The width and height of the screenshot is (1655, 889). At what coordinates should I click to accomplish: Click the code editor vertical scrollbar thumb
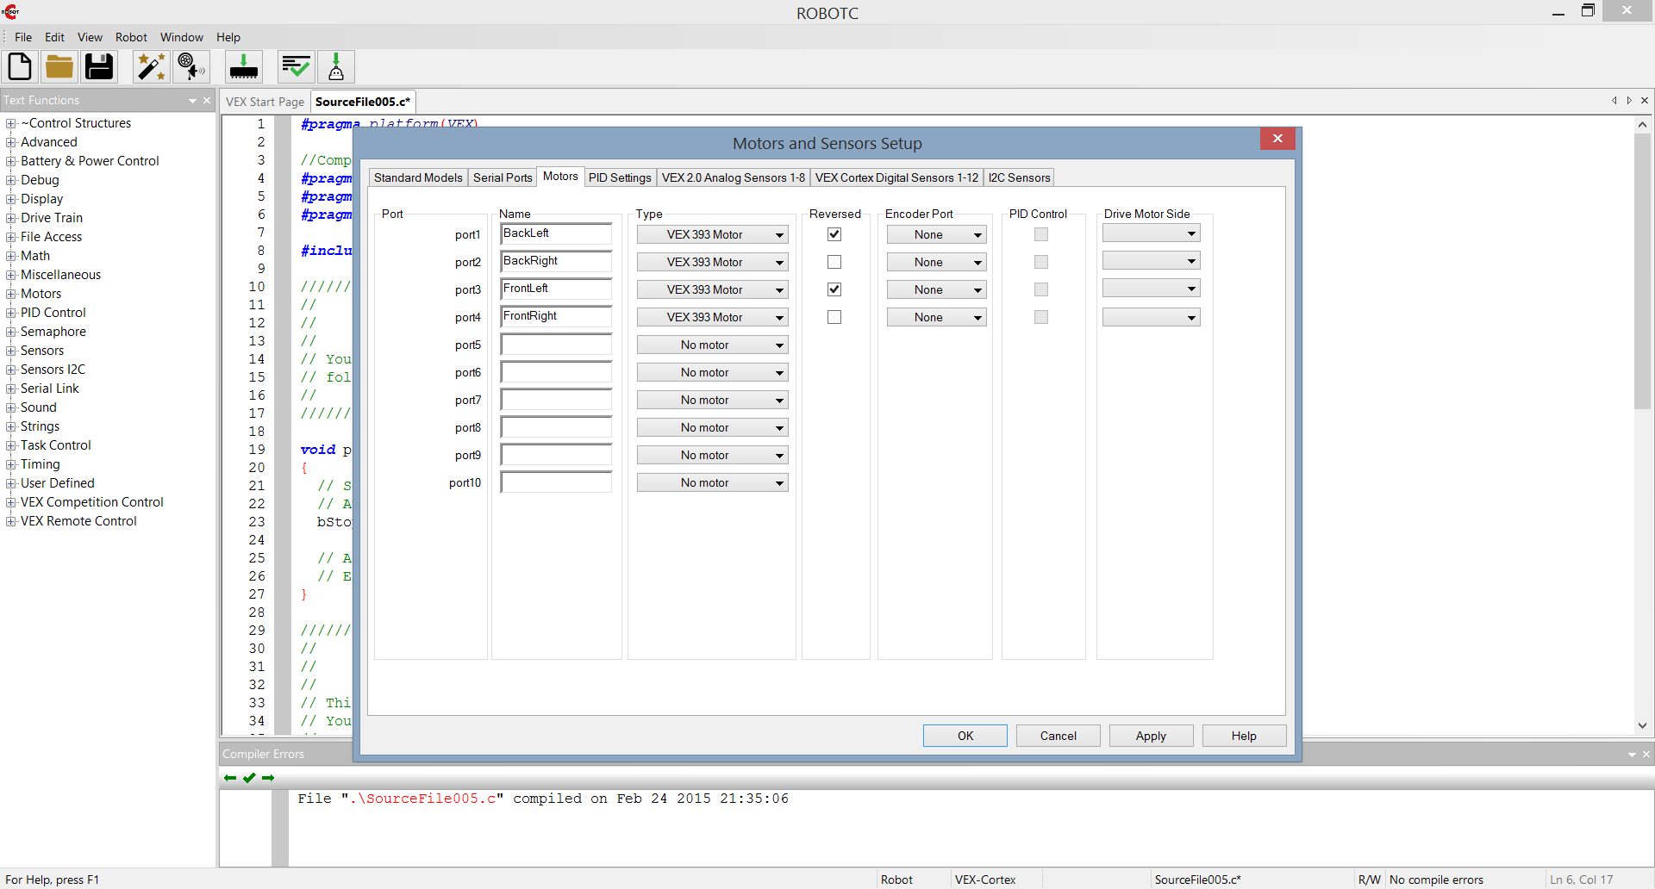pyautogui.click(x=1642, y=270)
